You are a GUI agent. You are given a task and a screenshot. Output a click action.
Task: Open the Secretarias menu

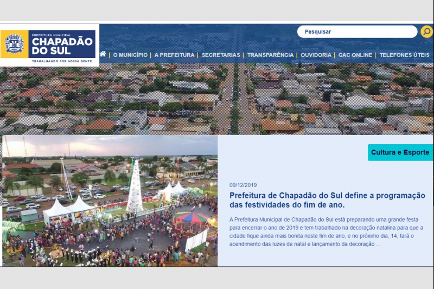221,55
